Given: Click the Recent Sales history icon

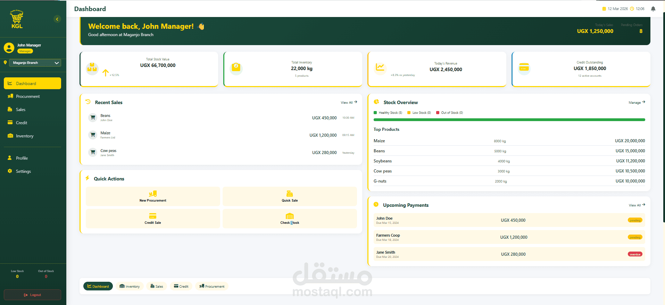Looking at the screenshot, I should coord(88,102).
